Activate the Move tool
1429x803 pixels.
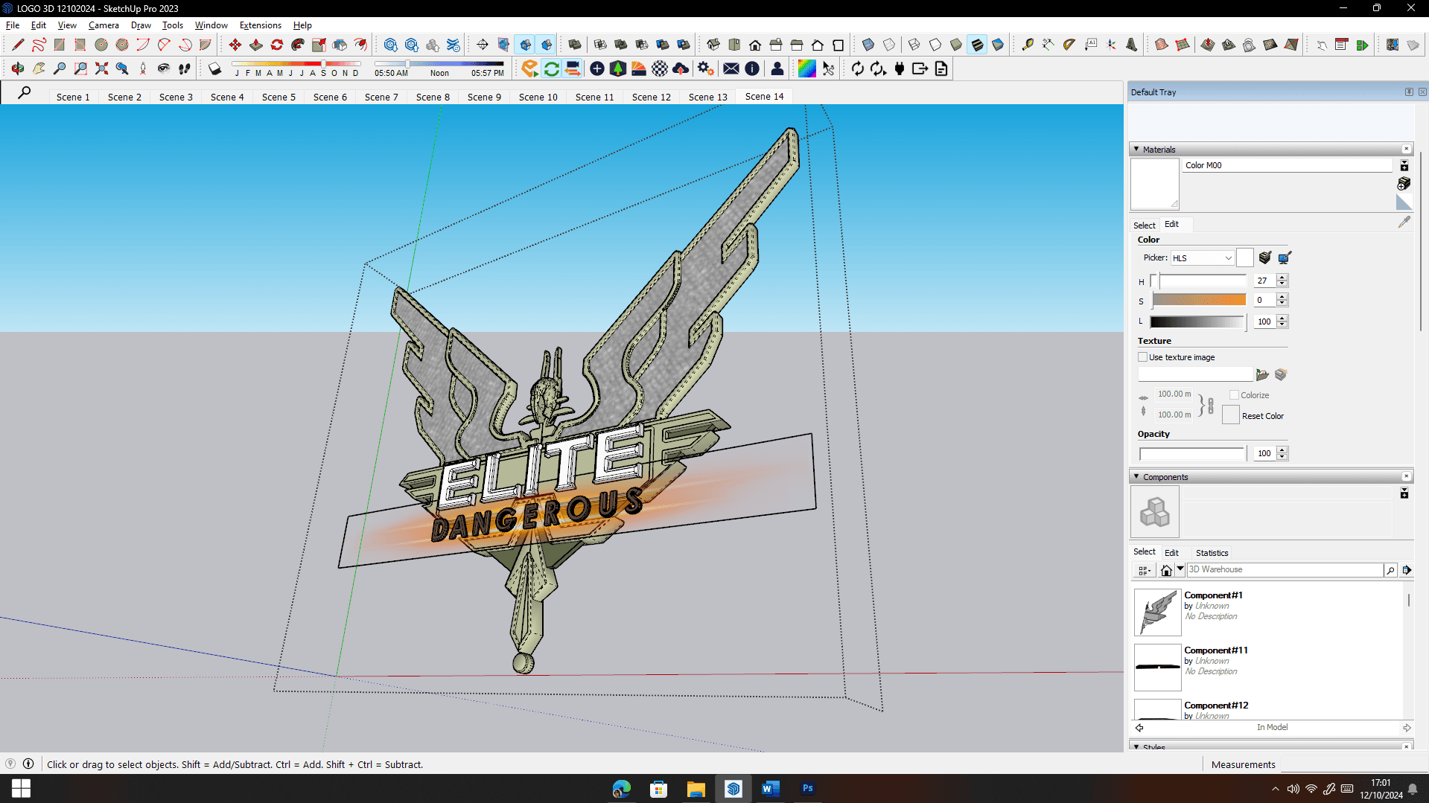(235, 45)
